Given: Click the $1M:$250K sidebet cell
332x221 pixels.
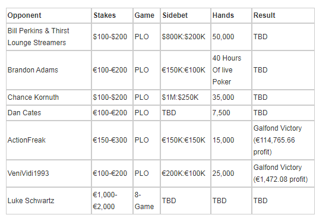Looking at the screenshot, I should [185, 97].
